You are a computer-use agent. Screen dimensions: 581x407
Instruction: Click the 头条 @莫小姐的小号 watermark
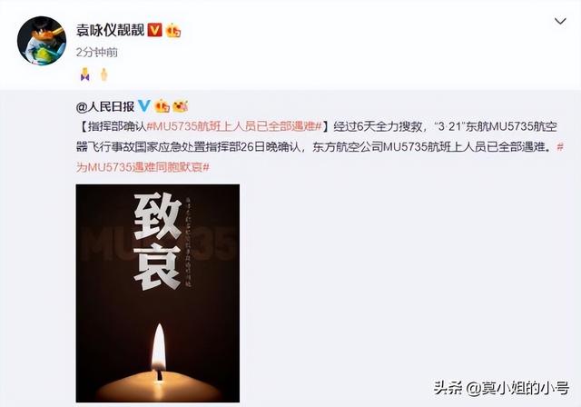point(501,388)
